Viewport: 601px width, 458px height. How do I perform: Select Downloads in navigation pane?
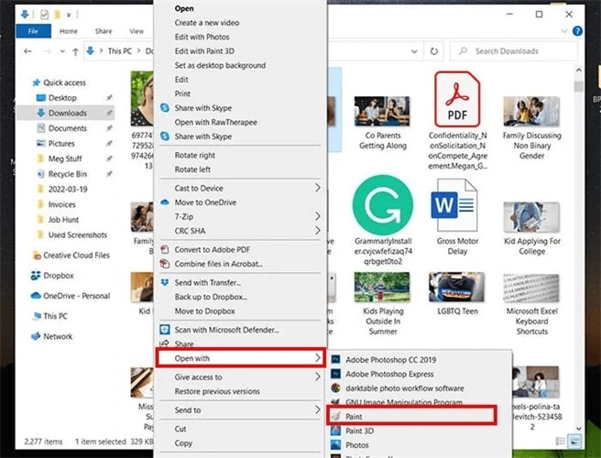[66, 113]
